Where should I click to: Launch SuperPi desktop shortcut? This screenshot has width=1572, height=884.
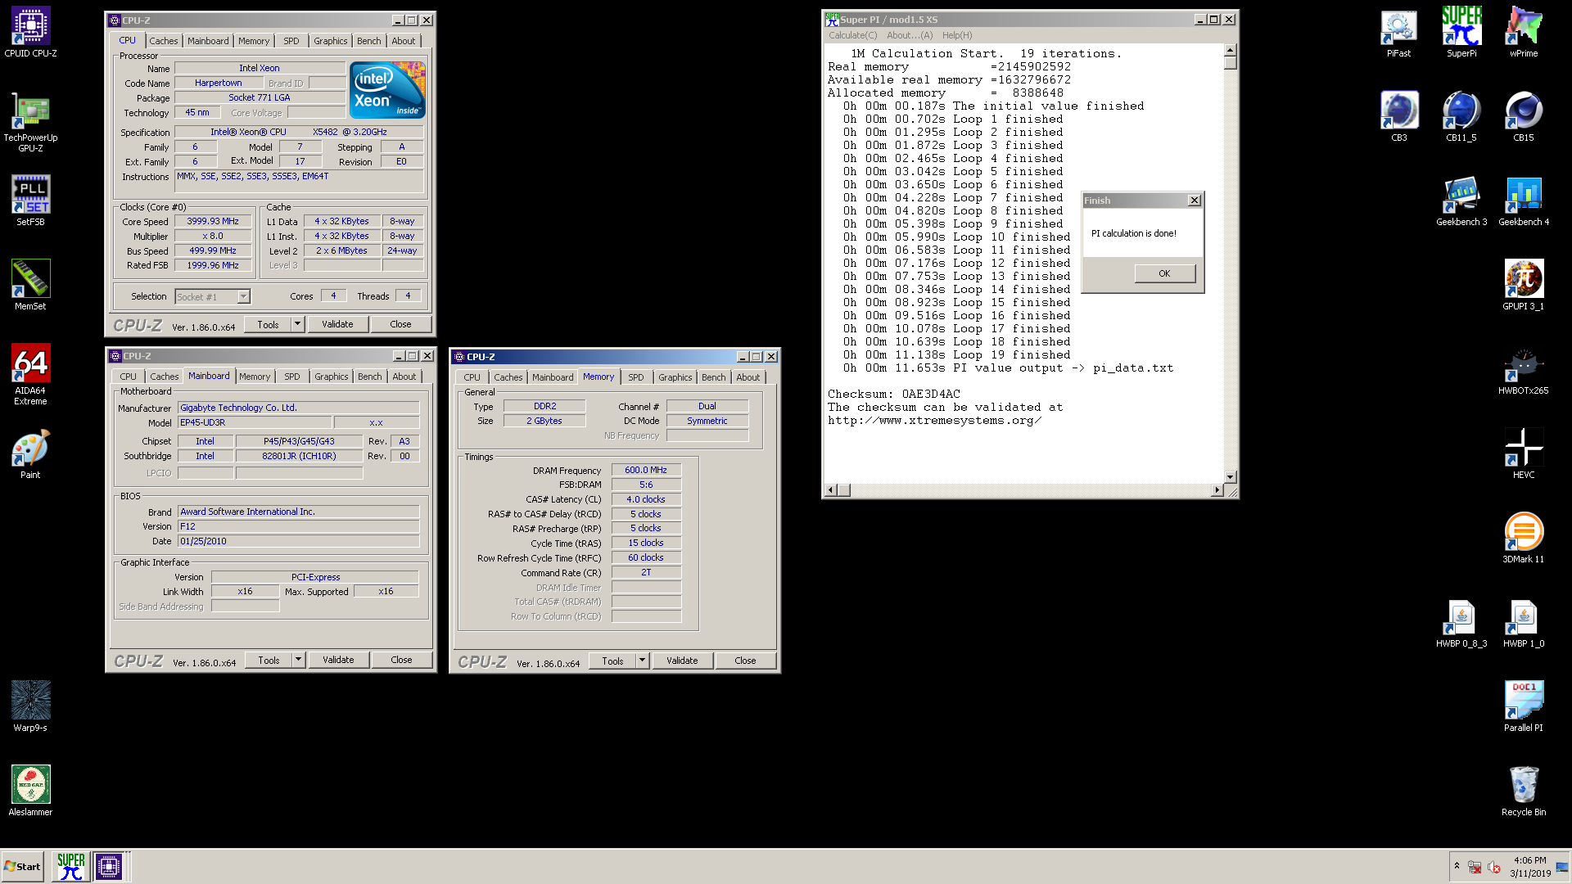coord(1461,32)
